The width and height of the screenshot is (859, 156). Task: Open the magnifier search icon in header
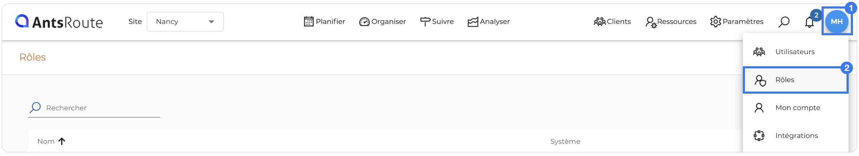[x=784, y=22]
